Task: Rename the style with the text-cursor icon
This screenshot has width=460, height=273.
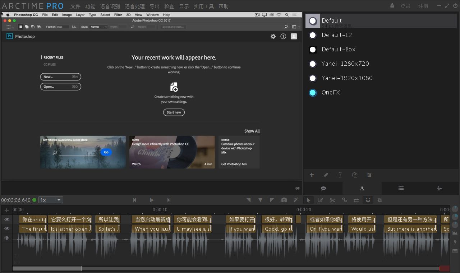Action: click(x=340, y=175)
